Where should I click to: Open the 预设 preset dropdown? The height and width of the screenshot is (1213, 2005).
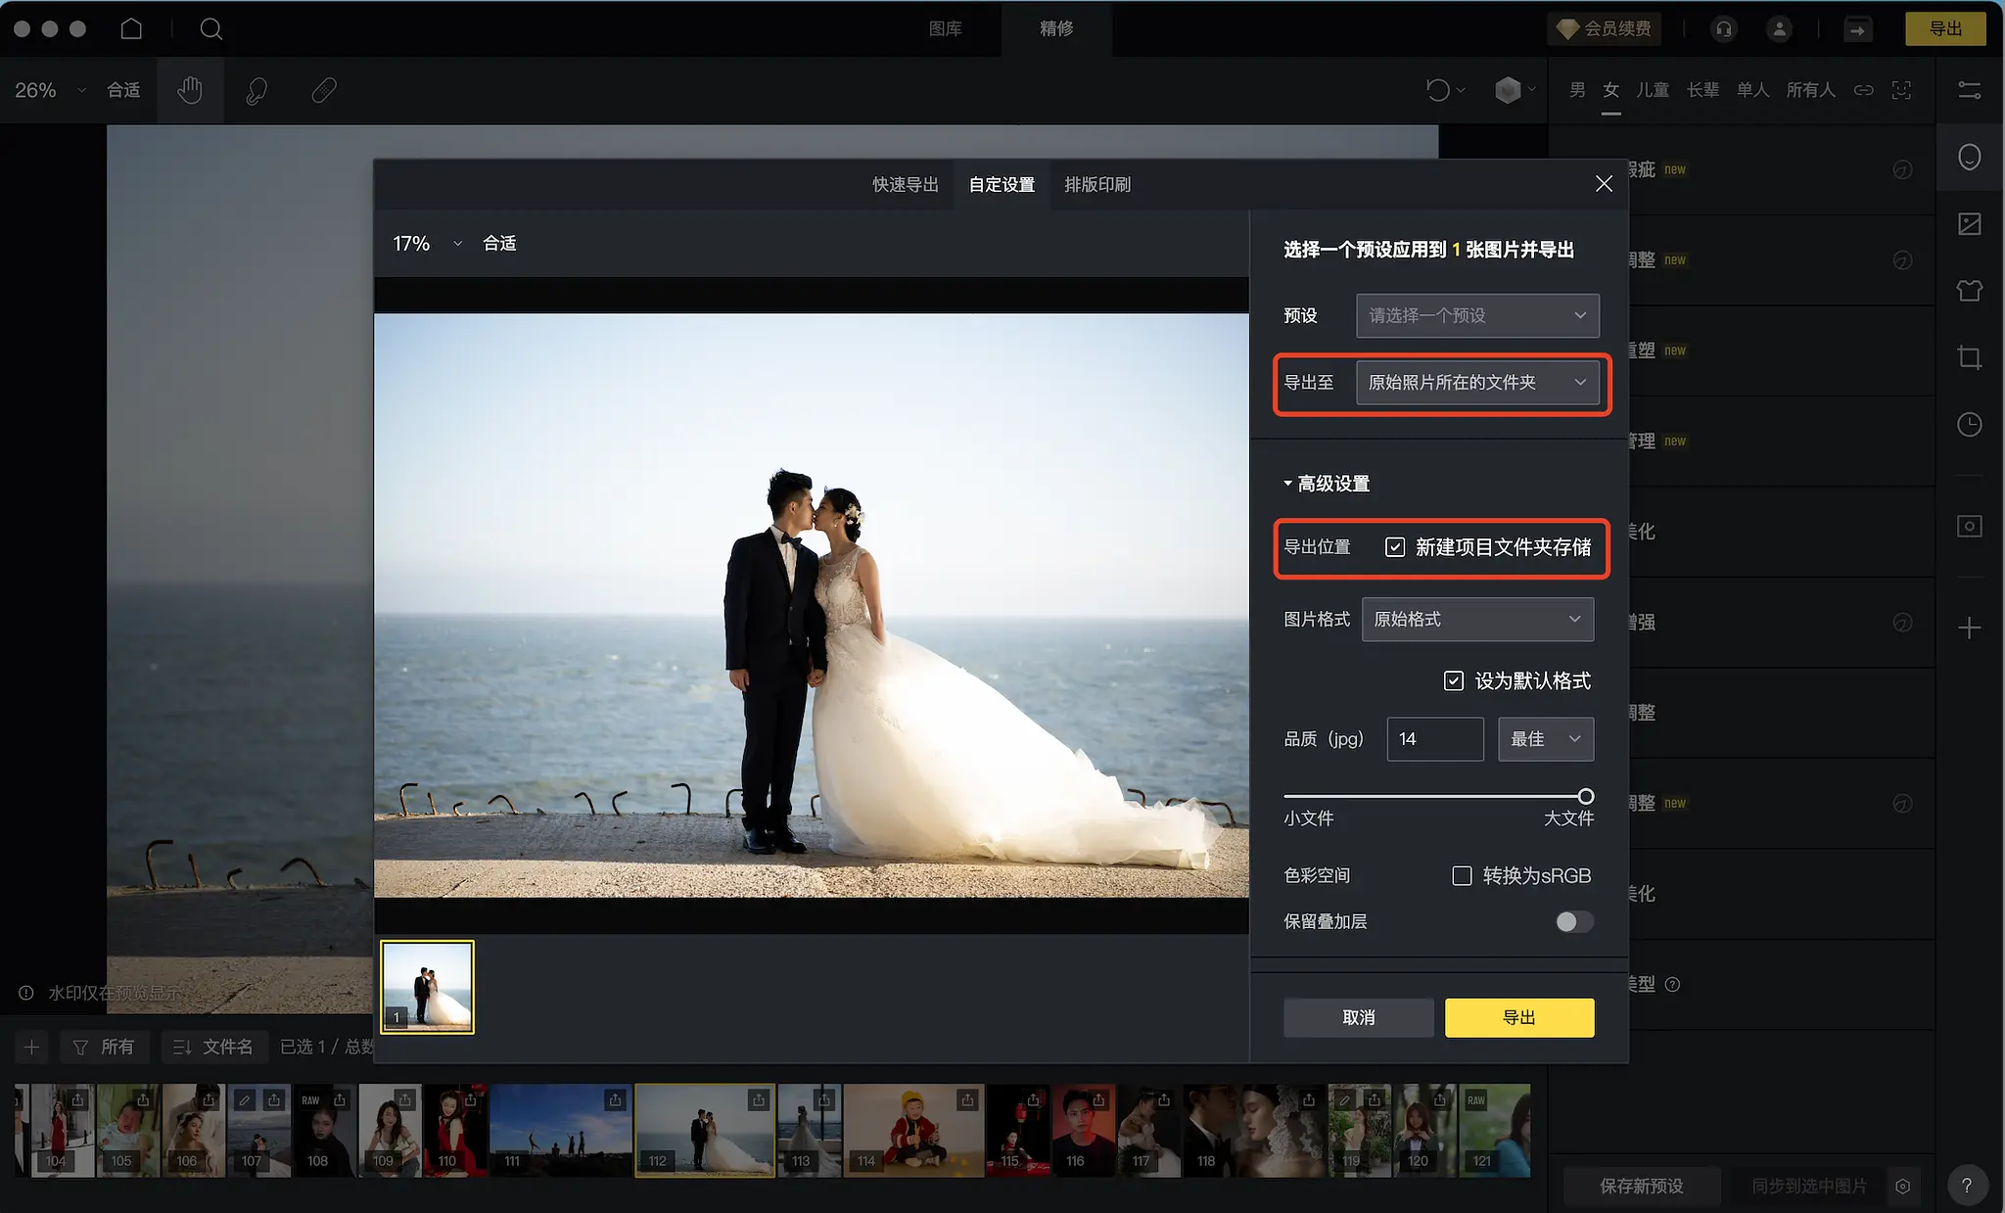tap(1476, 315)
